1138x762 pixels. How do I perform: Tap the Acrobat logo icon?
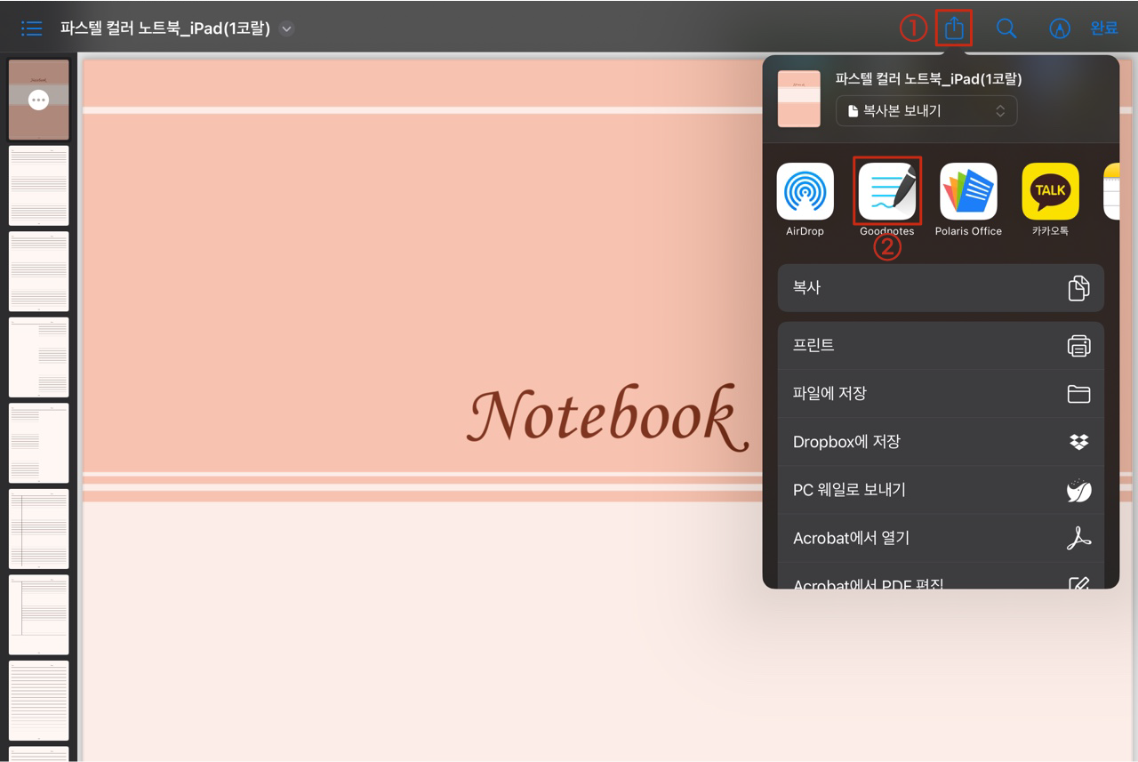click(x=1078, y=538)
